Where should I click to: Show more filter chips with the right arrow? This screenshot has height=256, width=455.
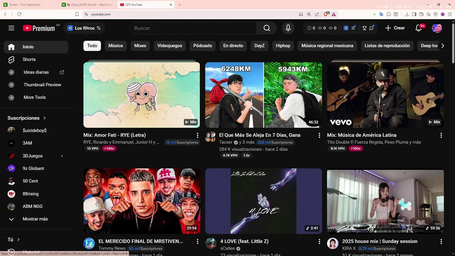pos(443,46)
